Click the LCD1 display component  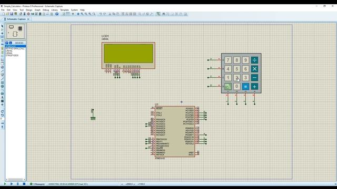coord(128,55)
